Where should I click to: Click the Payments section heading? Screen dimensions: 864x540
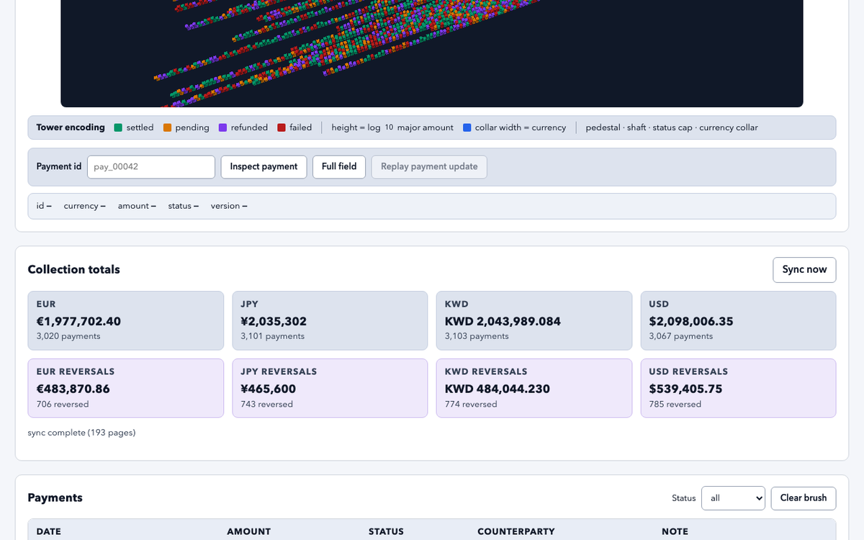coord(55,498)
